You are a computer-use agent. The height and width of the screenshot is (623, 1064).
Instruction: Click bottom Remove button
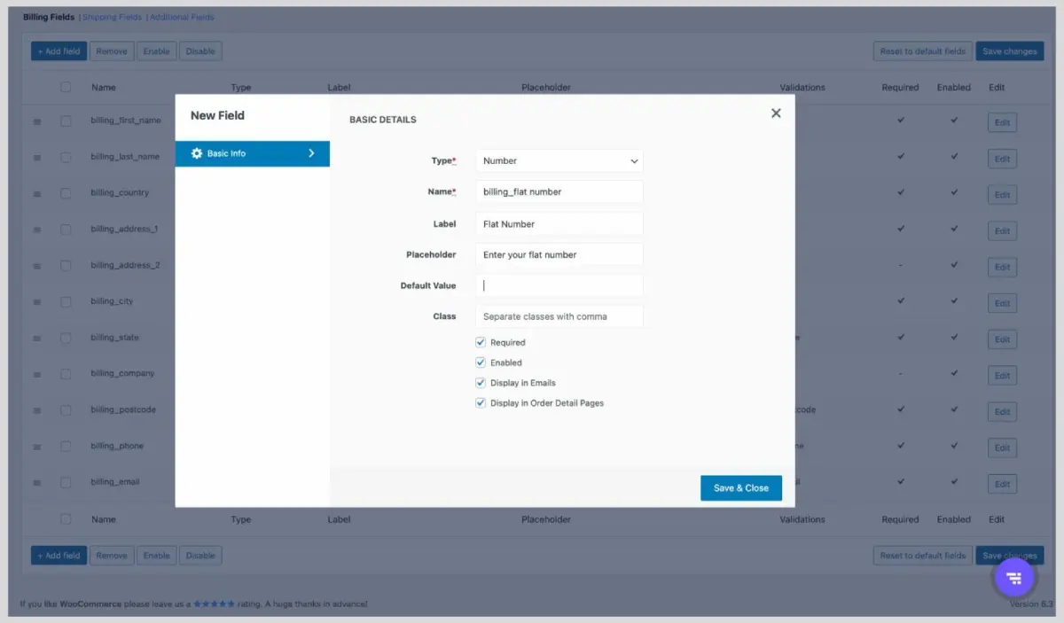pos(112,556)
